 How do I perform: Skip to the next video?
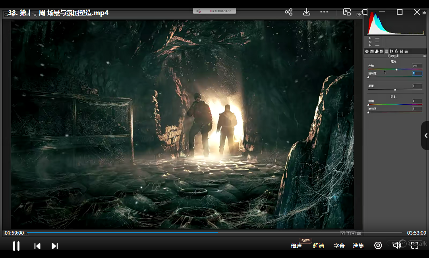pos(55,246)
